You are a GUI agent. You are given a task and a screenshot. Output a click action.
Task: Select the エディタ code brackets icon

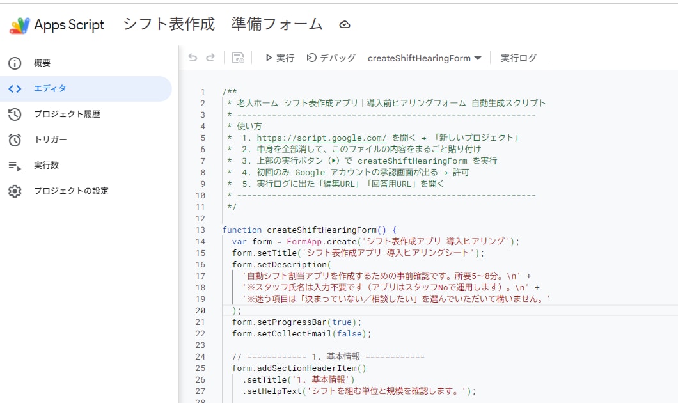tap(15, 89)
